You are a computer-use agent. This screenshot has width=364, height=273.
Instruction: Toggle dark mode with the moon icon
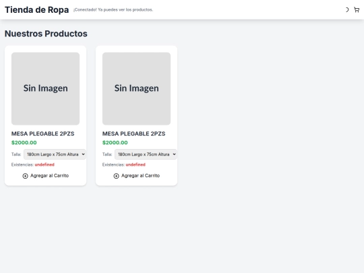pyautogui.click(x=347, y=9)
